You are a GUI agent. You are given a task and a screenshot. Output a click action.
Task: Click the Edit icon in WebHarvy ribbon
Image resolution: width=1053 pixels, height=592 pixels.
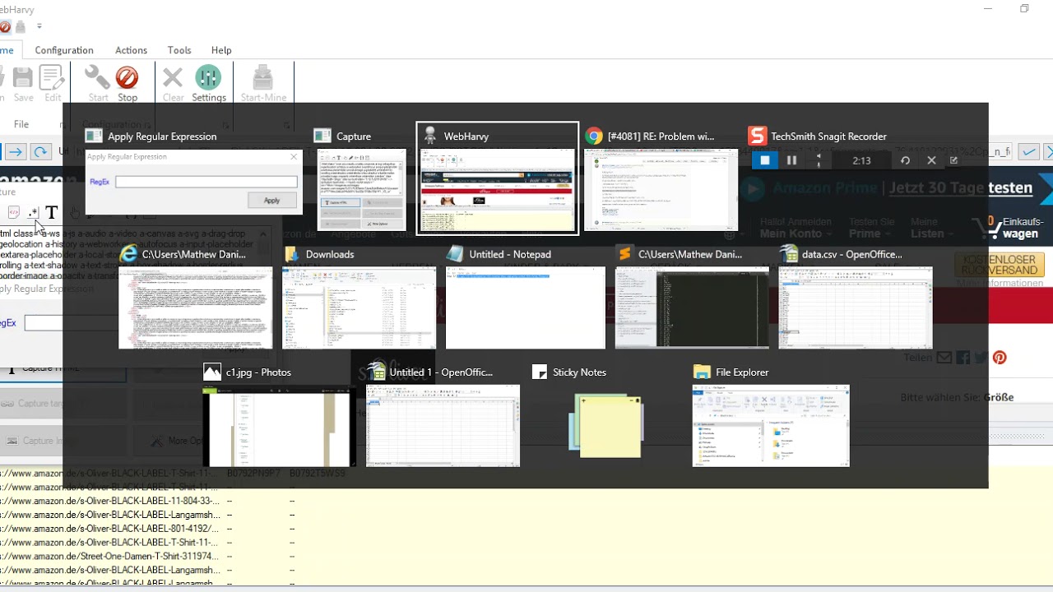point(53,78)
